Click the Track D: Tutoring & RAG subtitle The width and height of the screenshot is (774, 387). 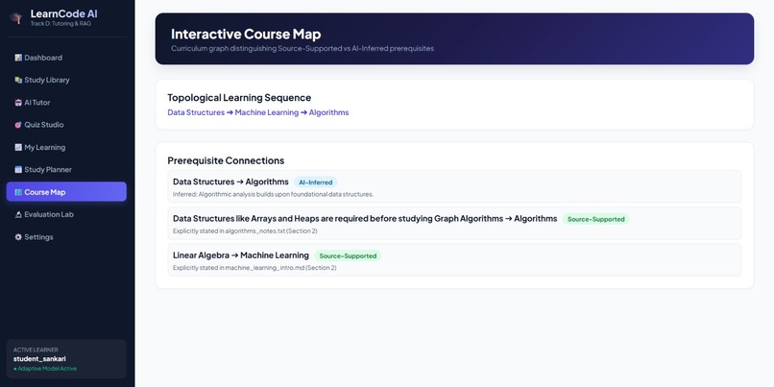[60, 24]
